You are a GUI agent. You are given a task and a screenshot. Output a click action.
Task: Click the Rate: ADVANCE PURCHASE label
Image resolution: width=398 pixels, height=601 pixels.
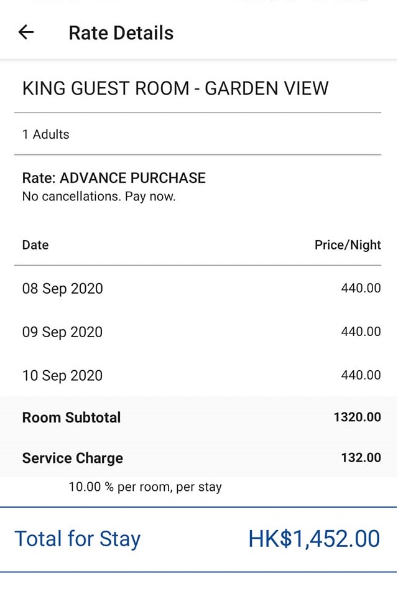[x=114, y=178]
